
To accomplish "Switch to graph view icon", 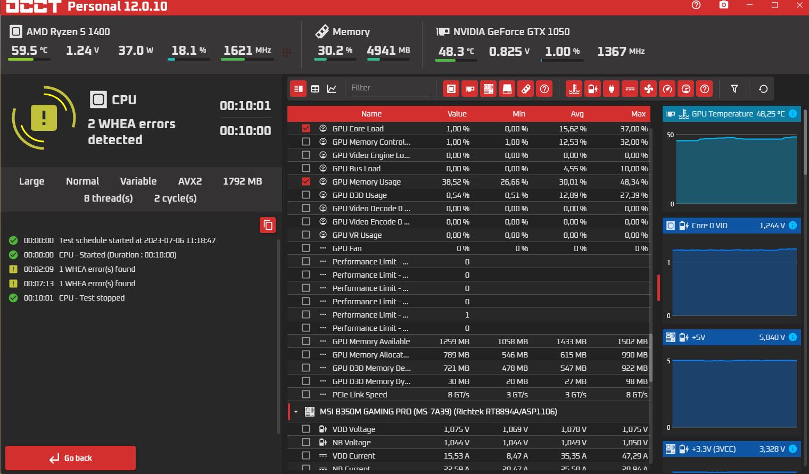I will coord(332,89).
